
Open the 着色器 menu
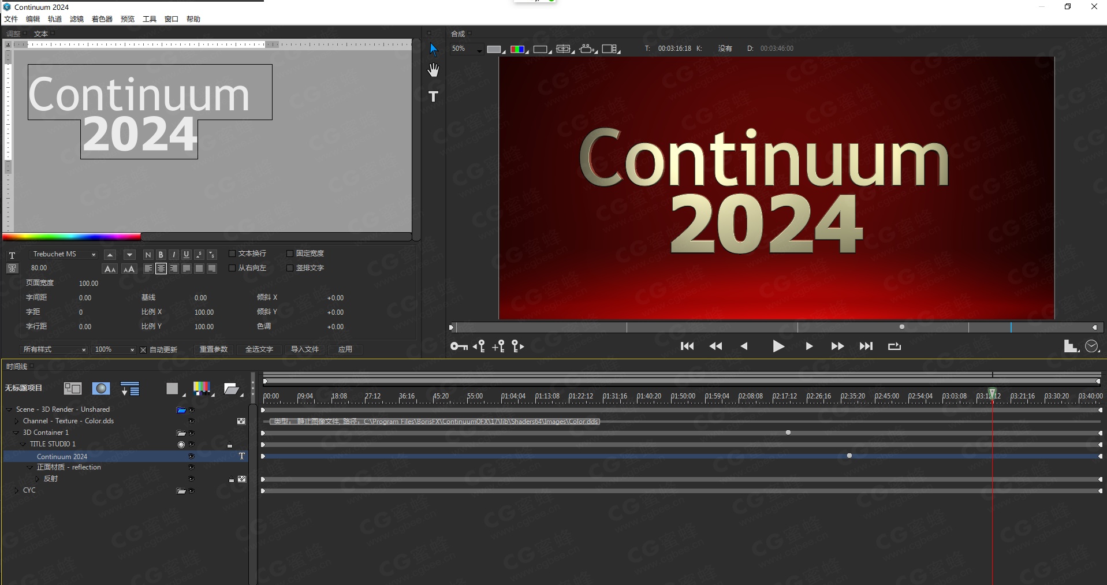point(102,19)
